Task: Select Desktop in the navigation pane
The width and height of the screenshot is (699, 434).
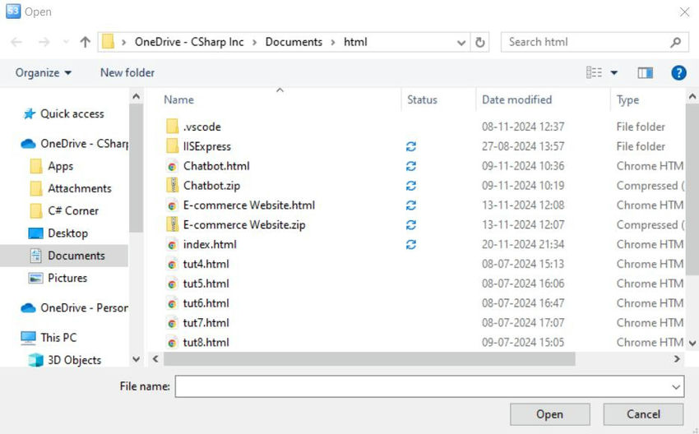Action: coord(67,233)
